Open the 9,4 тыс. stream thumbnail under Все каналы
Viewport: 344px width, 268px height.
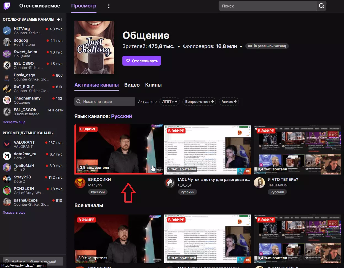point(297,239)
